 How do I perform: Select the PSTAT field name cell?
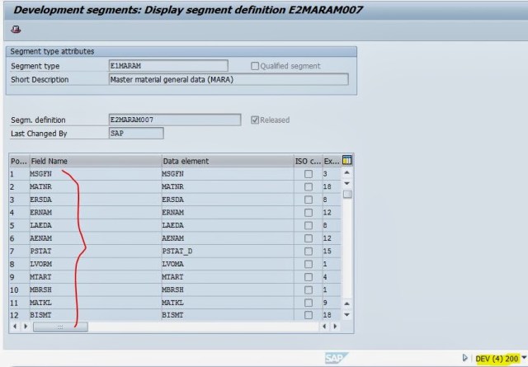[96, 252]
